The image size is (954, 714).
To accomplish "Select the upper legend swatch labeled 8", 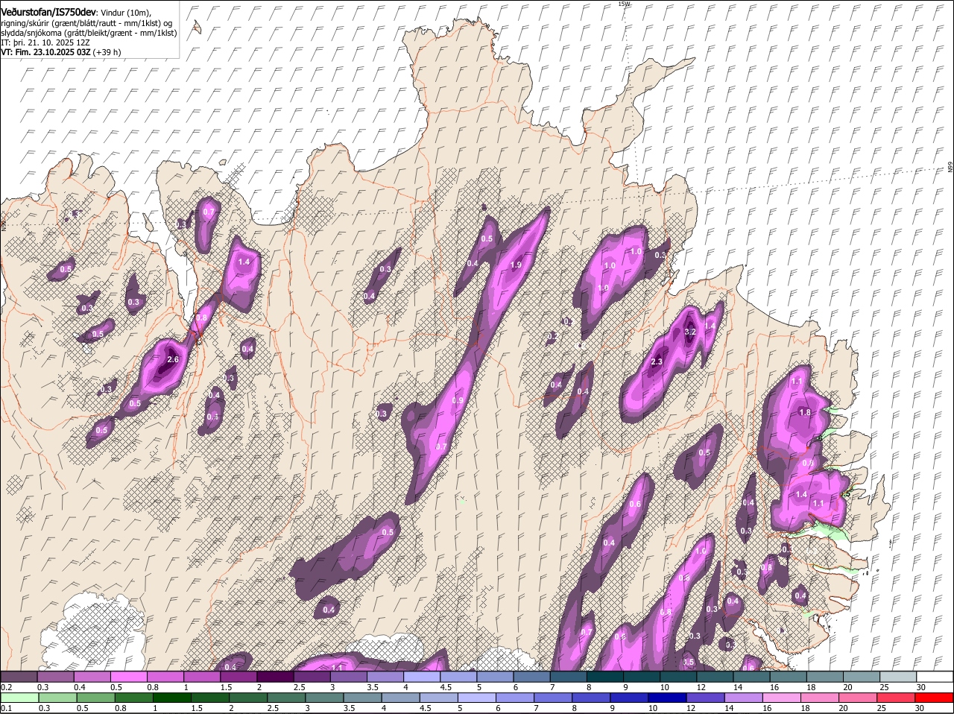I will coord(605,677).
